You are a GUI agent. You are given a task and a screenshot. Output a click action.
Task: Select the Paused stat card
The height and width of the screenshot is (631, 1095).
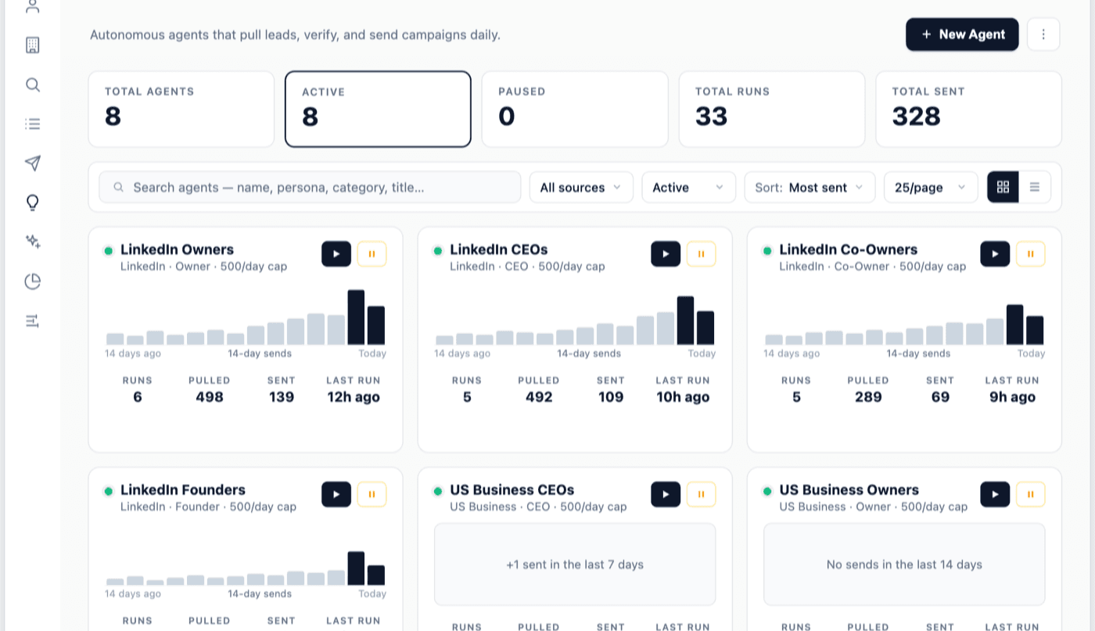(x=575, y=109)
